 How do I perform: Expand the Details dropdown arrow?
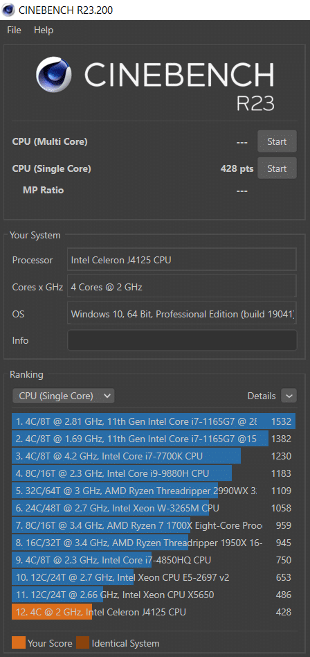289,396
